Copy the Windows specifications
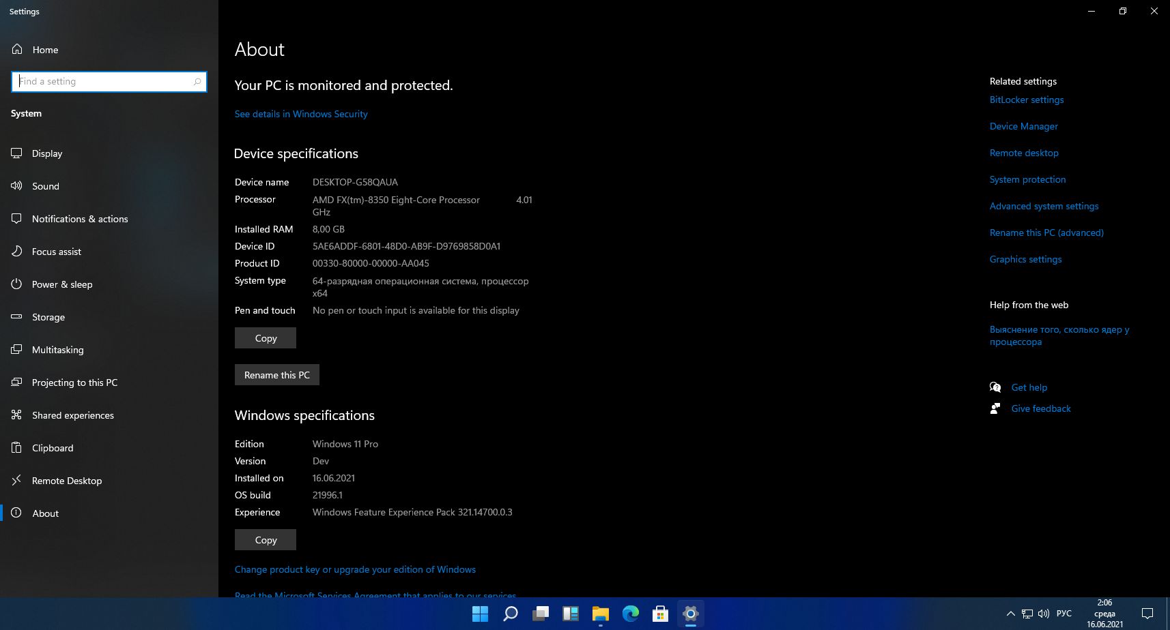 click(x=266, y=540)
